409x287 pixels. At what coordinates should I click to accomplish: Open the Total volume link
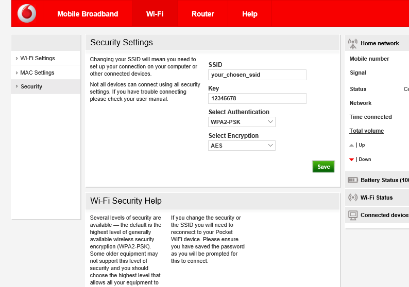coord(366,131)
